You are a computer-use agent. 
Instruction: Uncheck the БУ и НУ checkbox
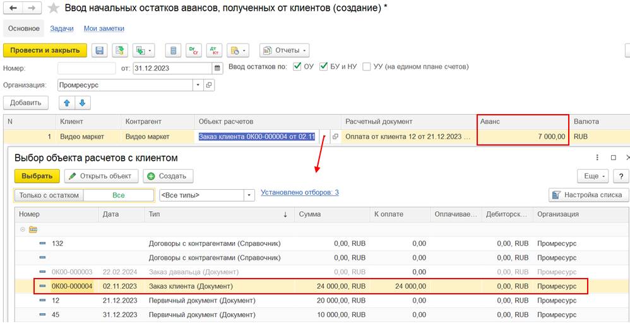coord(324,67)
